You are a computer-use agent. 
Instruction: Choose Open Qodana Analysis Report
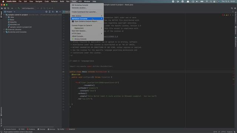click(87, 21)
